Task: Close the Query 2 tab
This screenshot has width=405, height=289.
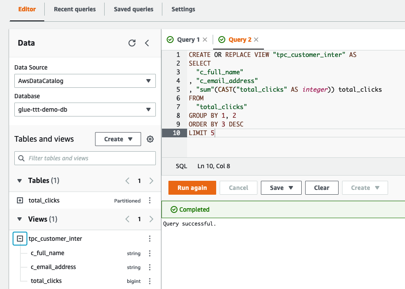Action: coord(256,40)
